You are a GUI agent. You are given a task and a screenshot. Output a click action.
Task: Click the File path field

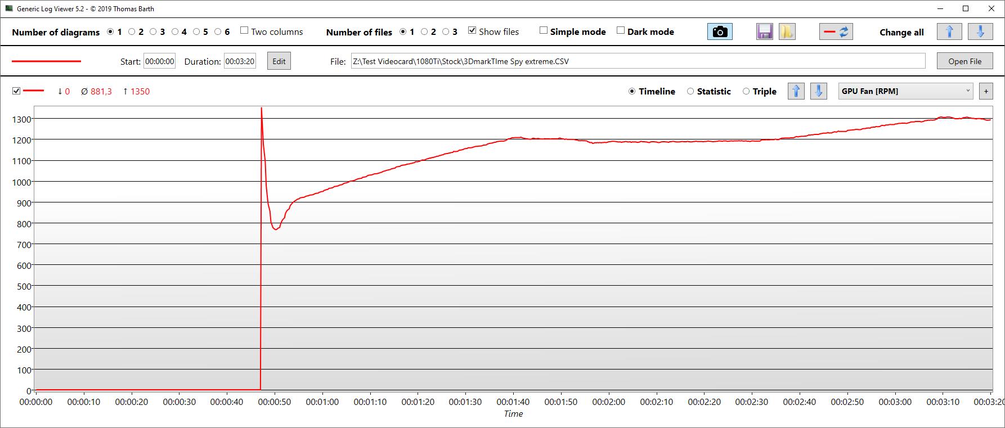pyautogui.click(x=638, y=61)
